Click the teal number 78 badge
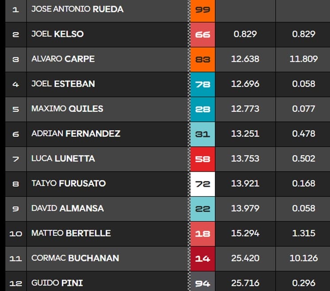 [x=202, y=84]
